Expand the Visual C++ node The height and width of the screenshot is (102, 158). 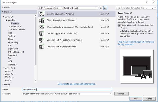(3, 74)
